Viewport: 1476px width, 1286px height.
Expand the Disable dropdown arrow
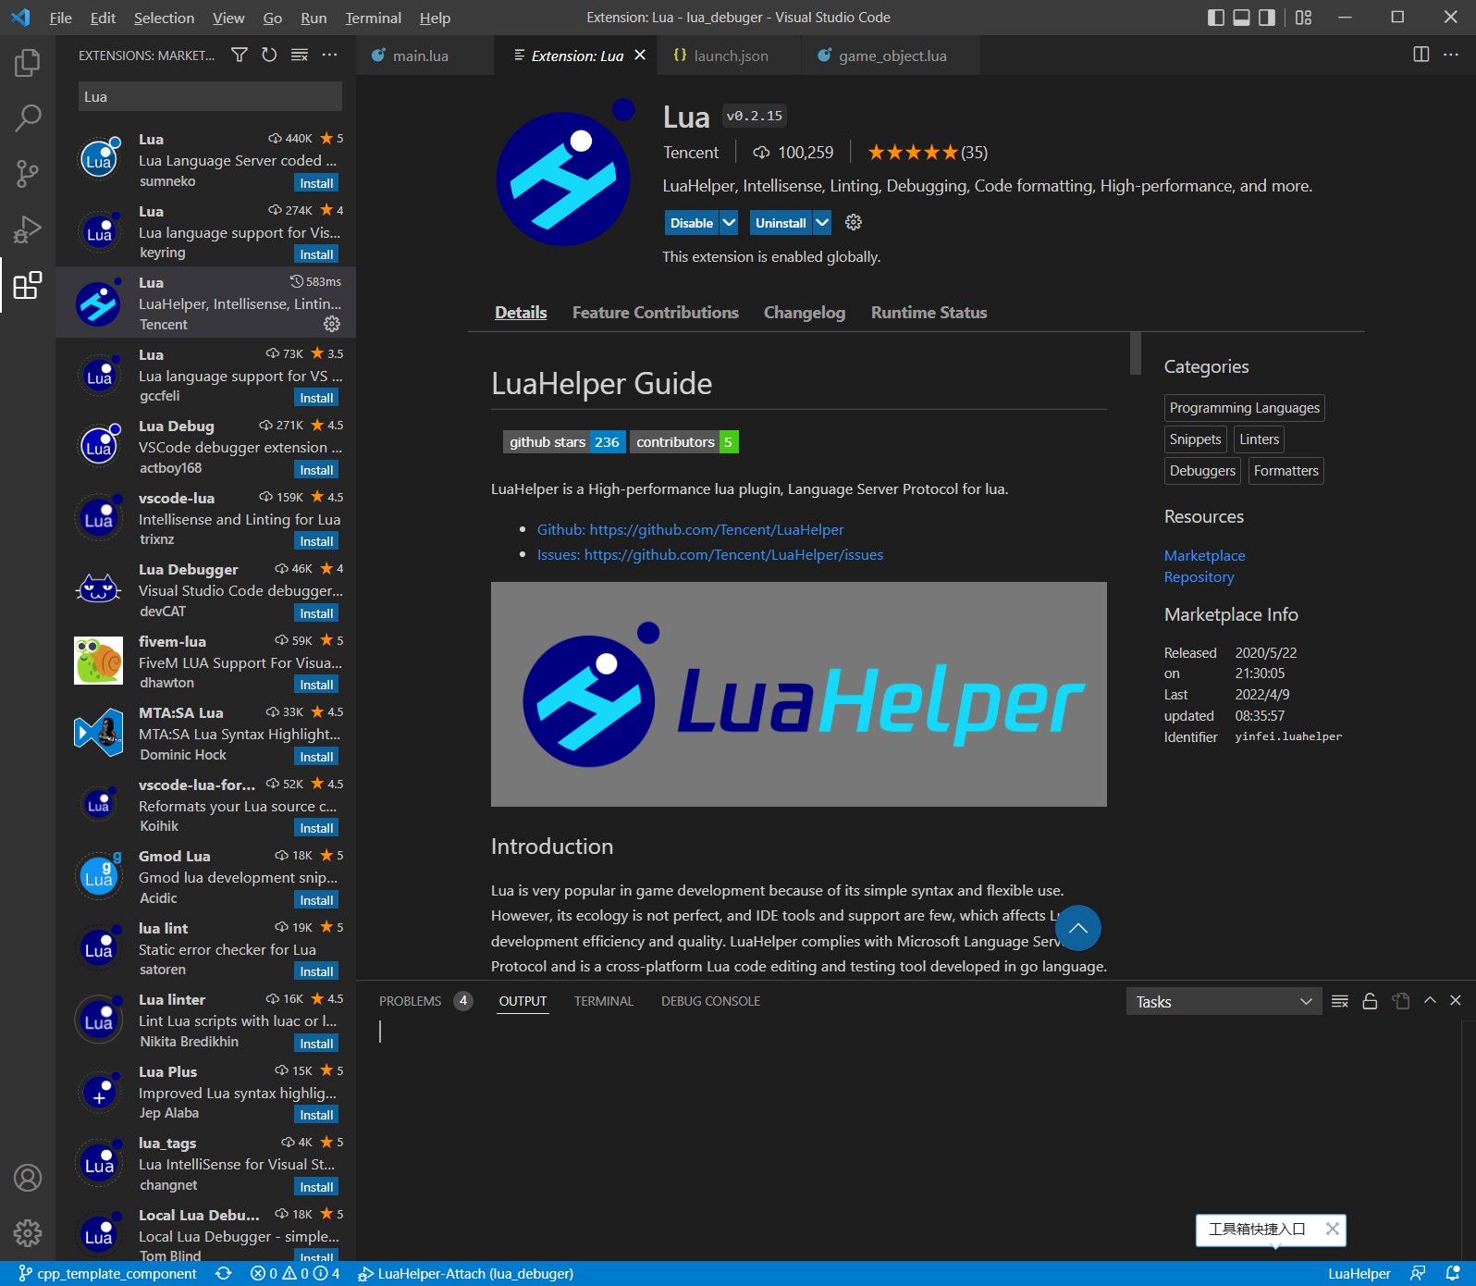point(729,223)
